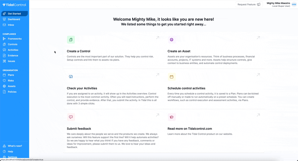Select Frameworks in the sidebar
Image resolution: width=298 pixels, height=161 pixels.
(15, 39)
